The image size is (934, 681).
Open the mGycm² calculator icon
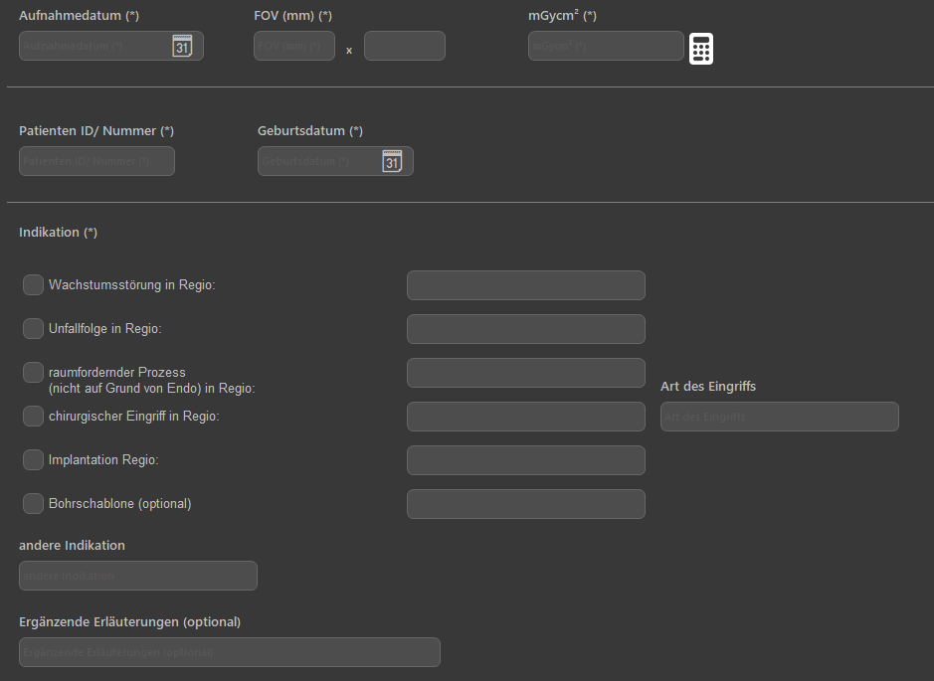coord(701,49)
